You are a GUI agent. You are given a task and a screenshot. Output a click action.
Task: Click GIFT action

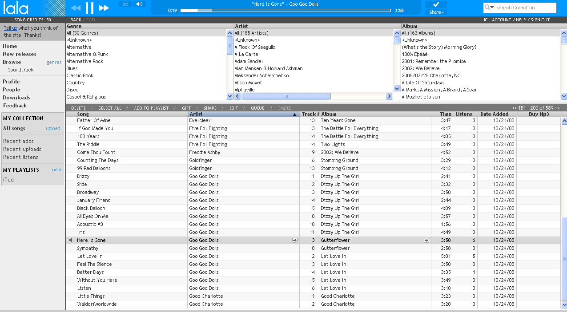pyautogui.click(x=186, y=108)
